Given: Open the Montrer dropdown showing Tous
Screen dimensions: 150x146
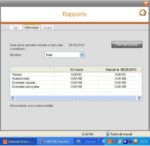Looking at the screenshot, I should tap(64, 55).
